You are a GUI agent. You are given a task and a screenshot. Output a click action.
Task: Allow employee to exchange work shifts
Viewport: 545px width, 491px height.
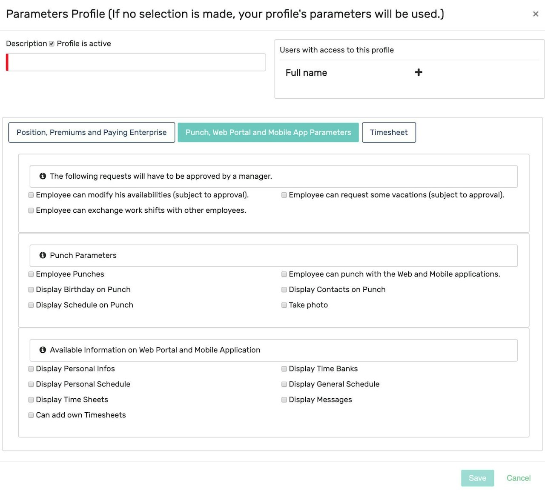click(x=31, y=211)
